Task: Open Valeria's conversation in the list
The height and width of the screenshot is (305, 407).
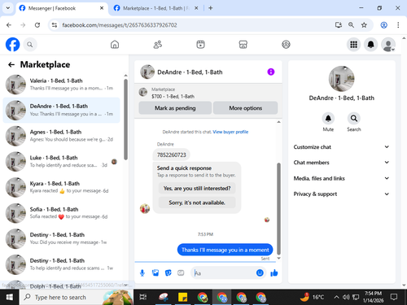Action: [61, 85]
